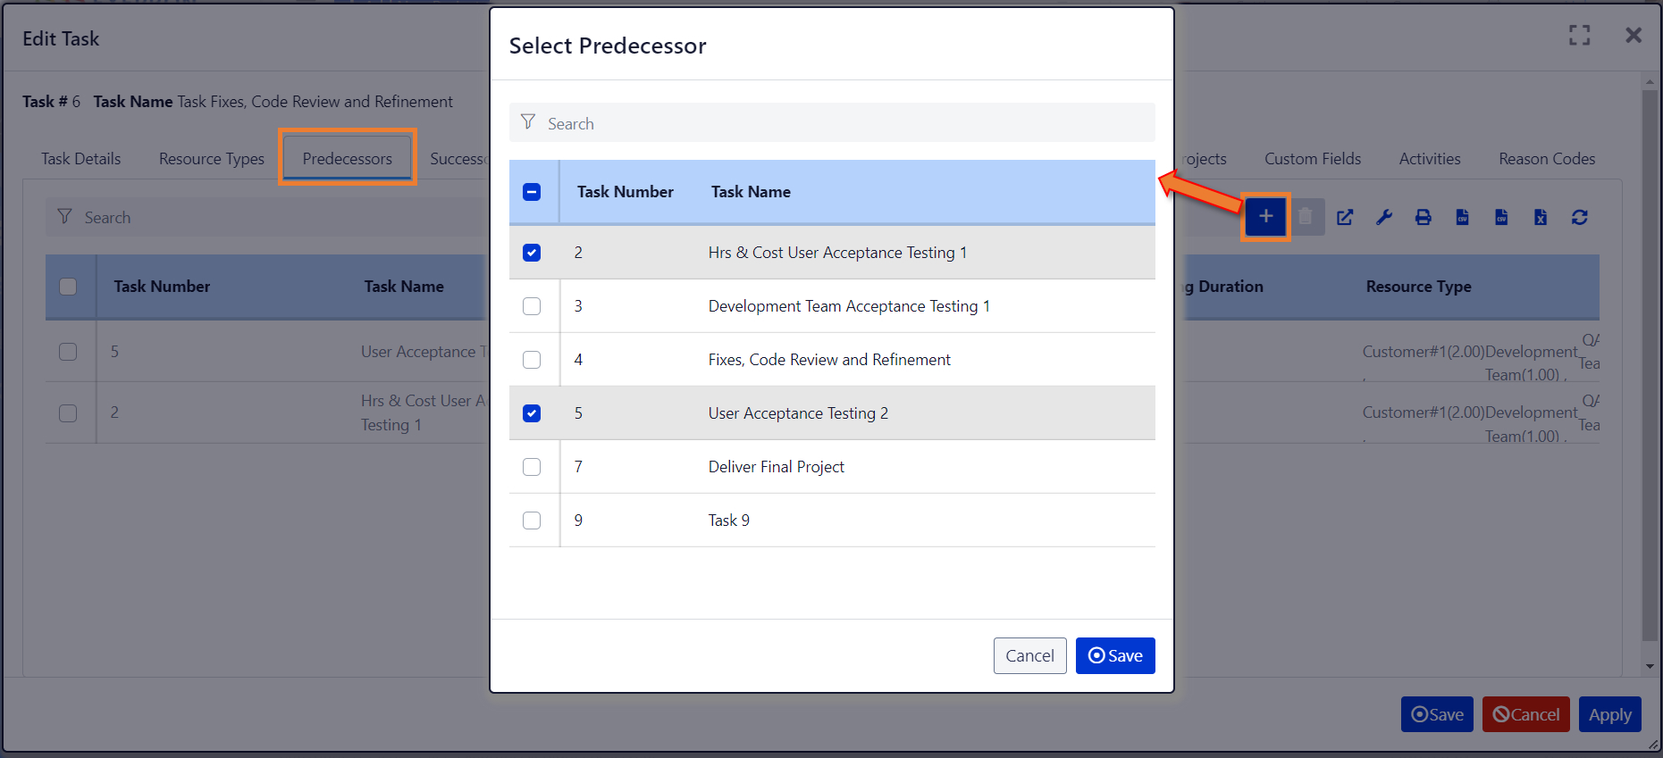Screen dimensions: 1663x758
Task: Check the Deliver Final Project row
Action: 532,467
